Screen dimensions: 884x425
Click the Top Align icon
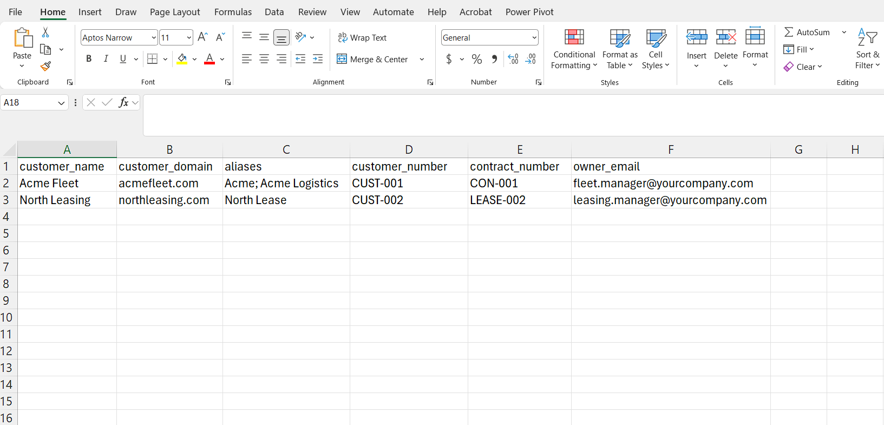pyautogui.click(x=247, y=37)
